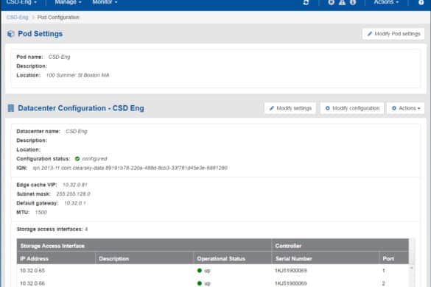Click Modify configuration button

tap(352, 108)
